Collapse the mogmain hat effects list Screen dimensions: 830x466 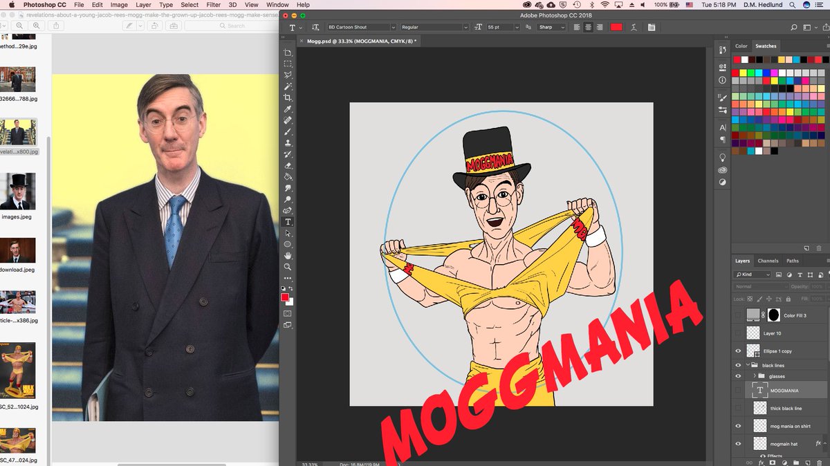tap(824, 443)
